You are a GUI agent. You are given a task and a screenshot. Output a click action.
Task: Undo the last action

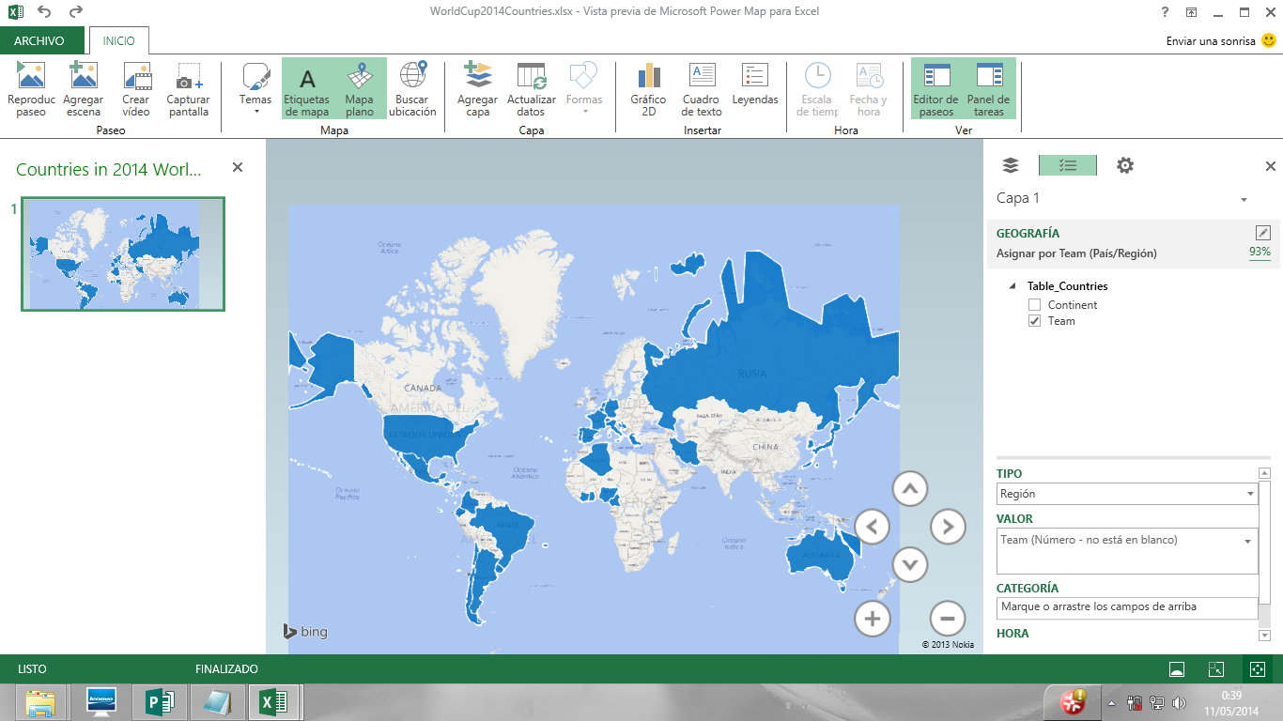[44, 11]
